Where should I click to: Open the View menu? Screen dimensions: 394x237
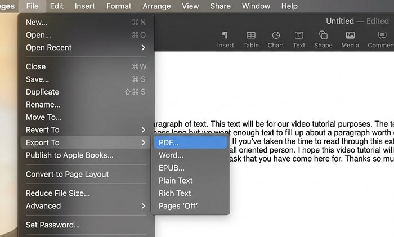coord(190,6)
